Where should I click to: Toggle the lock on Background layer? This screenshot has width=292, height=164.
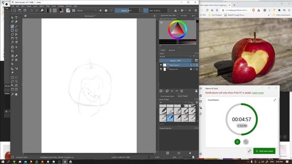coord(191,69)
